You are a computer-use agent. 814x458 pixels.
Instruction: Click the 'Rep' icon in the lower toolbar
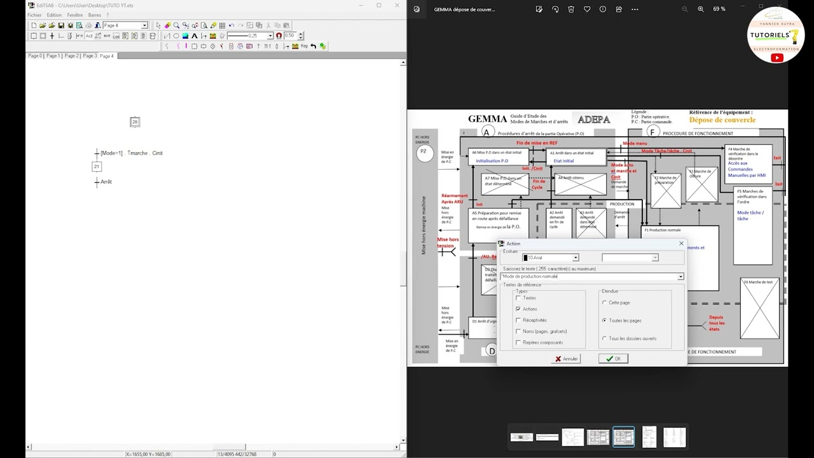coord(304,46)
